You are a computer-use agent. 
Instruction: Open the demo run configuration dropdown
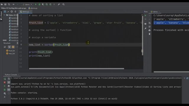(27, 4)
